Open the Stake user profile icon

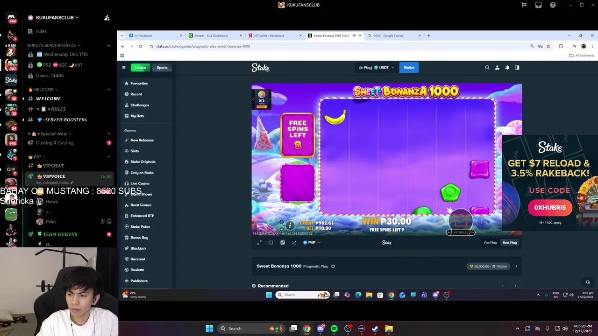497,68
